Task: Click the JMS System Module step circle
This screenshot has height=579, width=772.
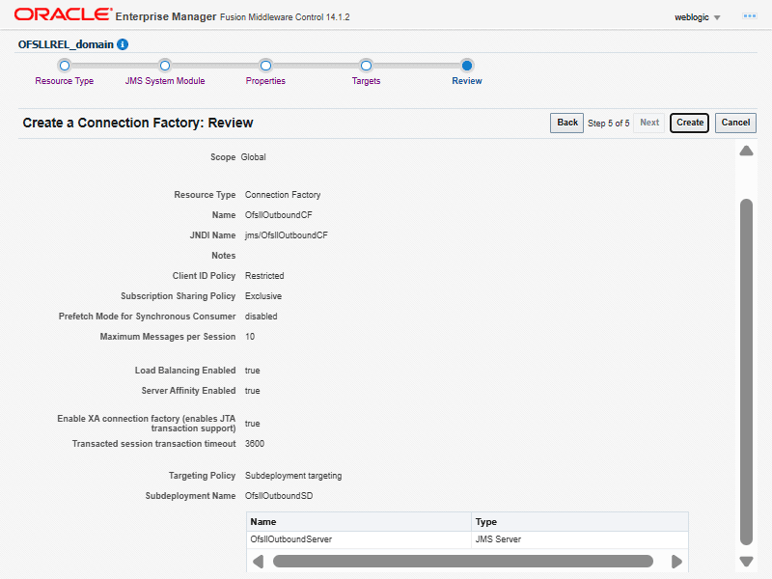Action: coord(165,66)
